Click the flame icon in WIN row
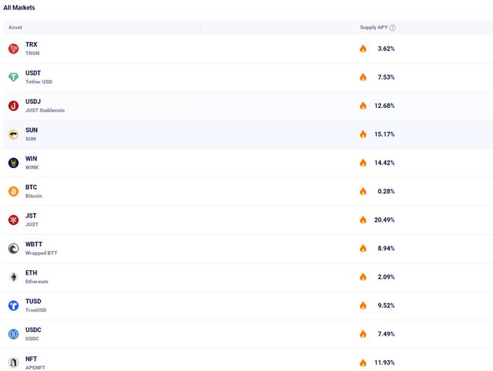Image resolution: width=493 pixels, height=371 pixels. tap(362, 163)
